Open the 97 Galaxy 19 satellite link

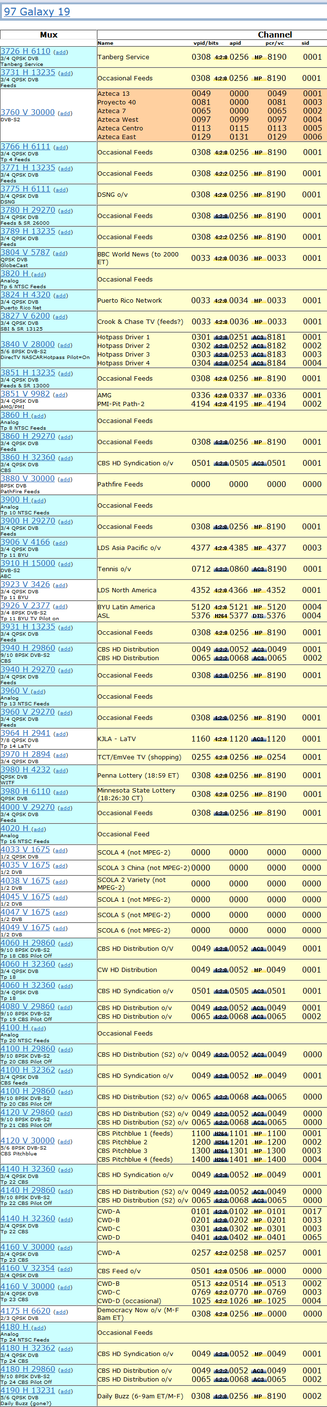pyautogui.click(x=36, y=12)
